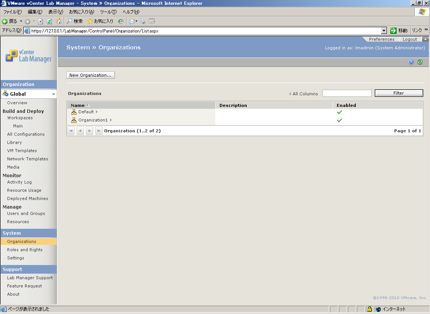Open the File menu (ファイル)
This screenshot has width=430, height=314.
click(x=13, y=12)
